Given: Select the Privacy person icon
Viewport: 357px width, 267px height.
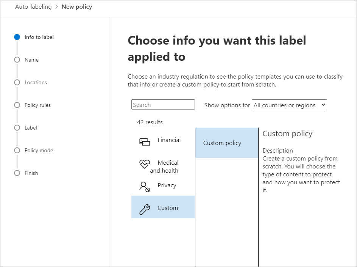Looking at the screenshot, I should (x=144, y=185).
